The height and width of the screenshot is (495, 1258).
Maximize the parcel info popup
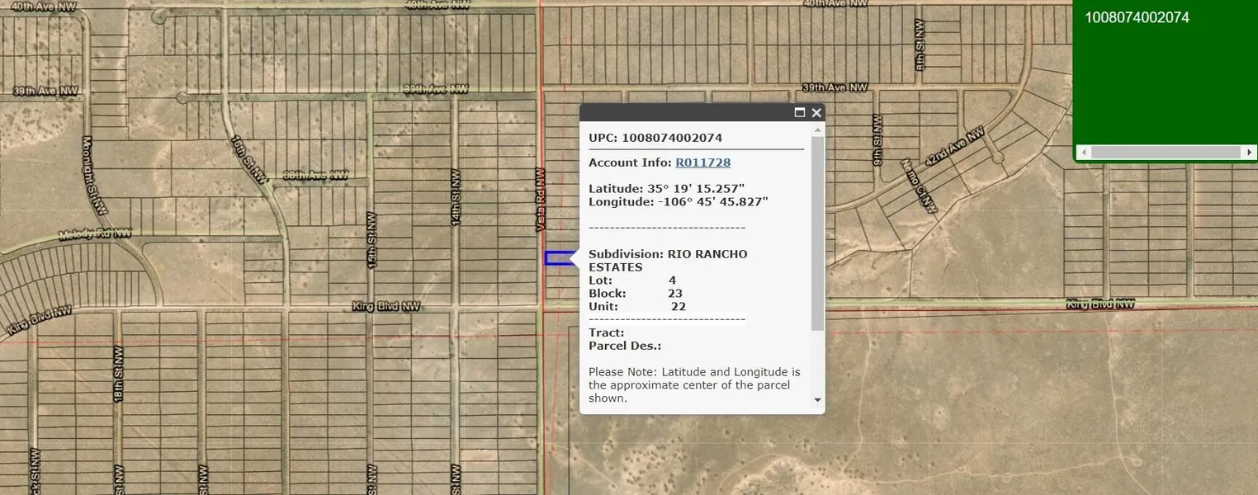tap(799, 113)
